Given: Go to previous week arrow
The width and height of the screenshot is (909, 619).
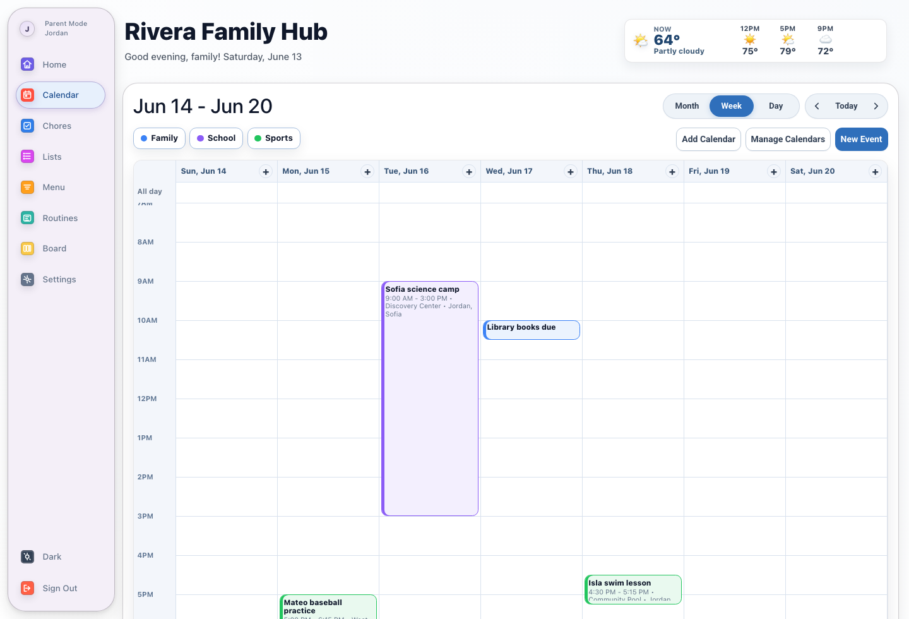Looking at the screenshot, I should point(817,106).
